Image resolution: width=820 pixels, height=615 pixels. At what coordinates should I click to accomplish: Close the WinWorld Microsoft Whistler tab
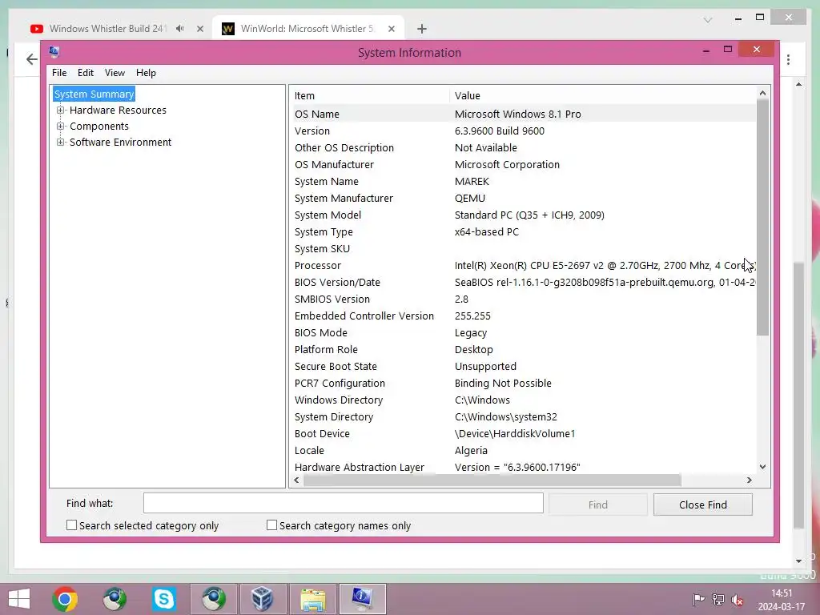[x=391, y=29]
